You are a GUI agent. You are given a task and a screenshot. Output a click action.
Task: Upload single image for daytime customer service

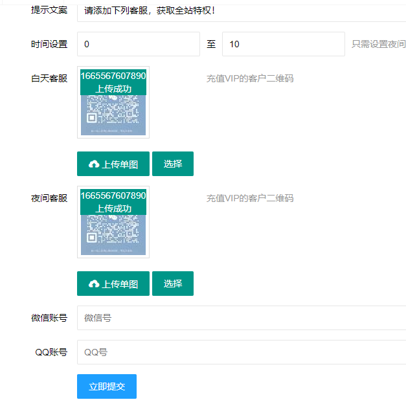[113, 164]
